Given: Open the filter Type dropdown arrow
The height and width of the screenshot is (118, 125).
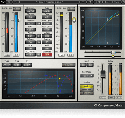Looking at the screenshot, I should point(10,65).
